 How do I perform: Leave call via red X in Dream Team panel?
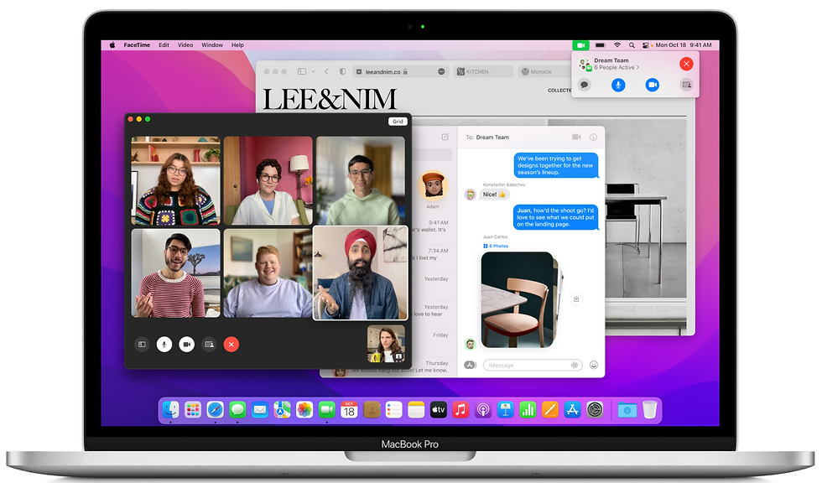(686, 64)
